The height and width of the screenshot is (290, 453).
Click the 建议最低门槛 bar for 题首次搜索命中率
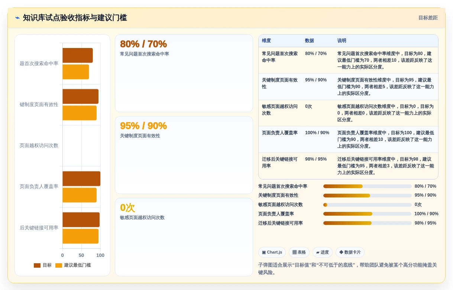(76, 72)
